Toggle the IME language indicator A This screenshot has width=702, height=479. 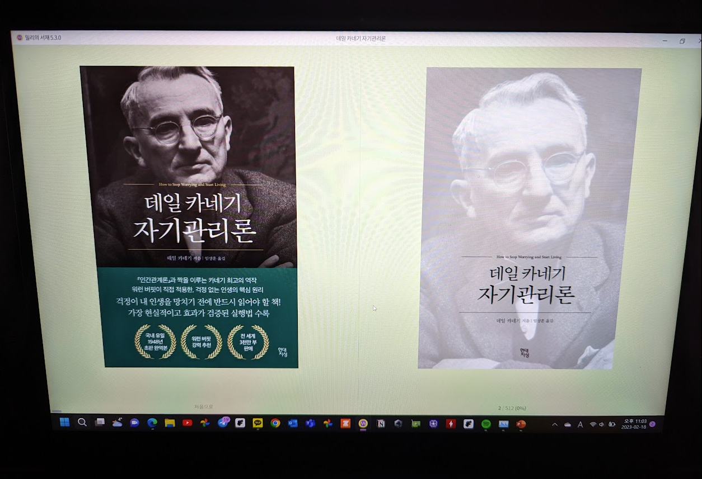(580, 425)
